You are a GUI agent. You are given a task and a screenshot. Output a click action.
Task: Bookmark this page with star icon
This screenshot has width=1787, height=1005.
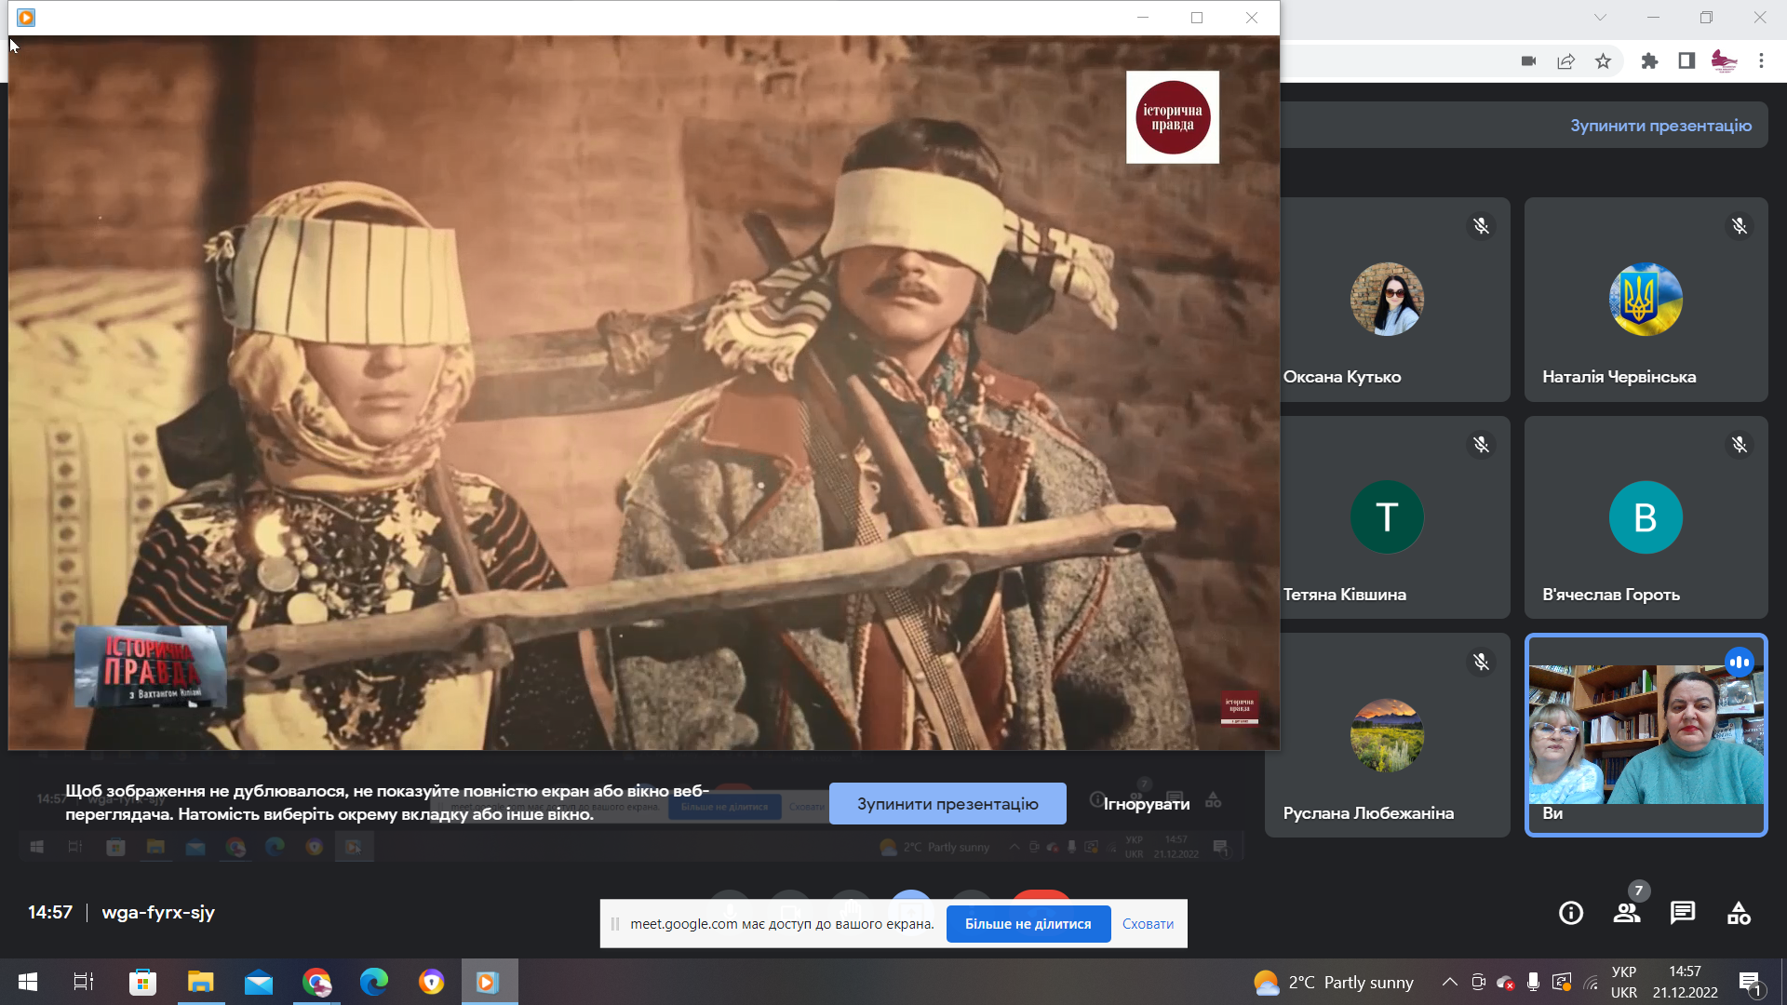[1603, 61]
